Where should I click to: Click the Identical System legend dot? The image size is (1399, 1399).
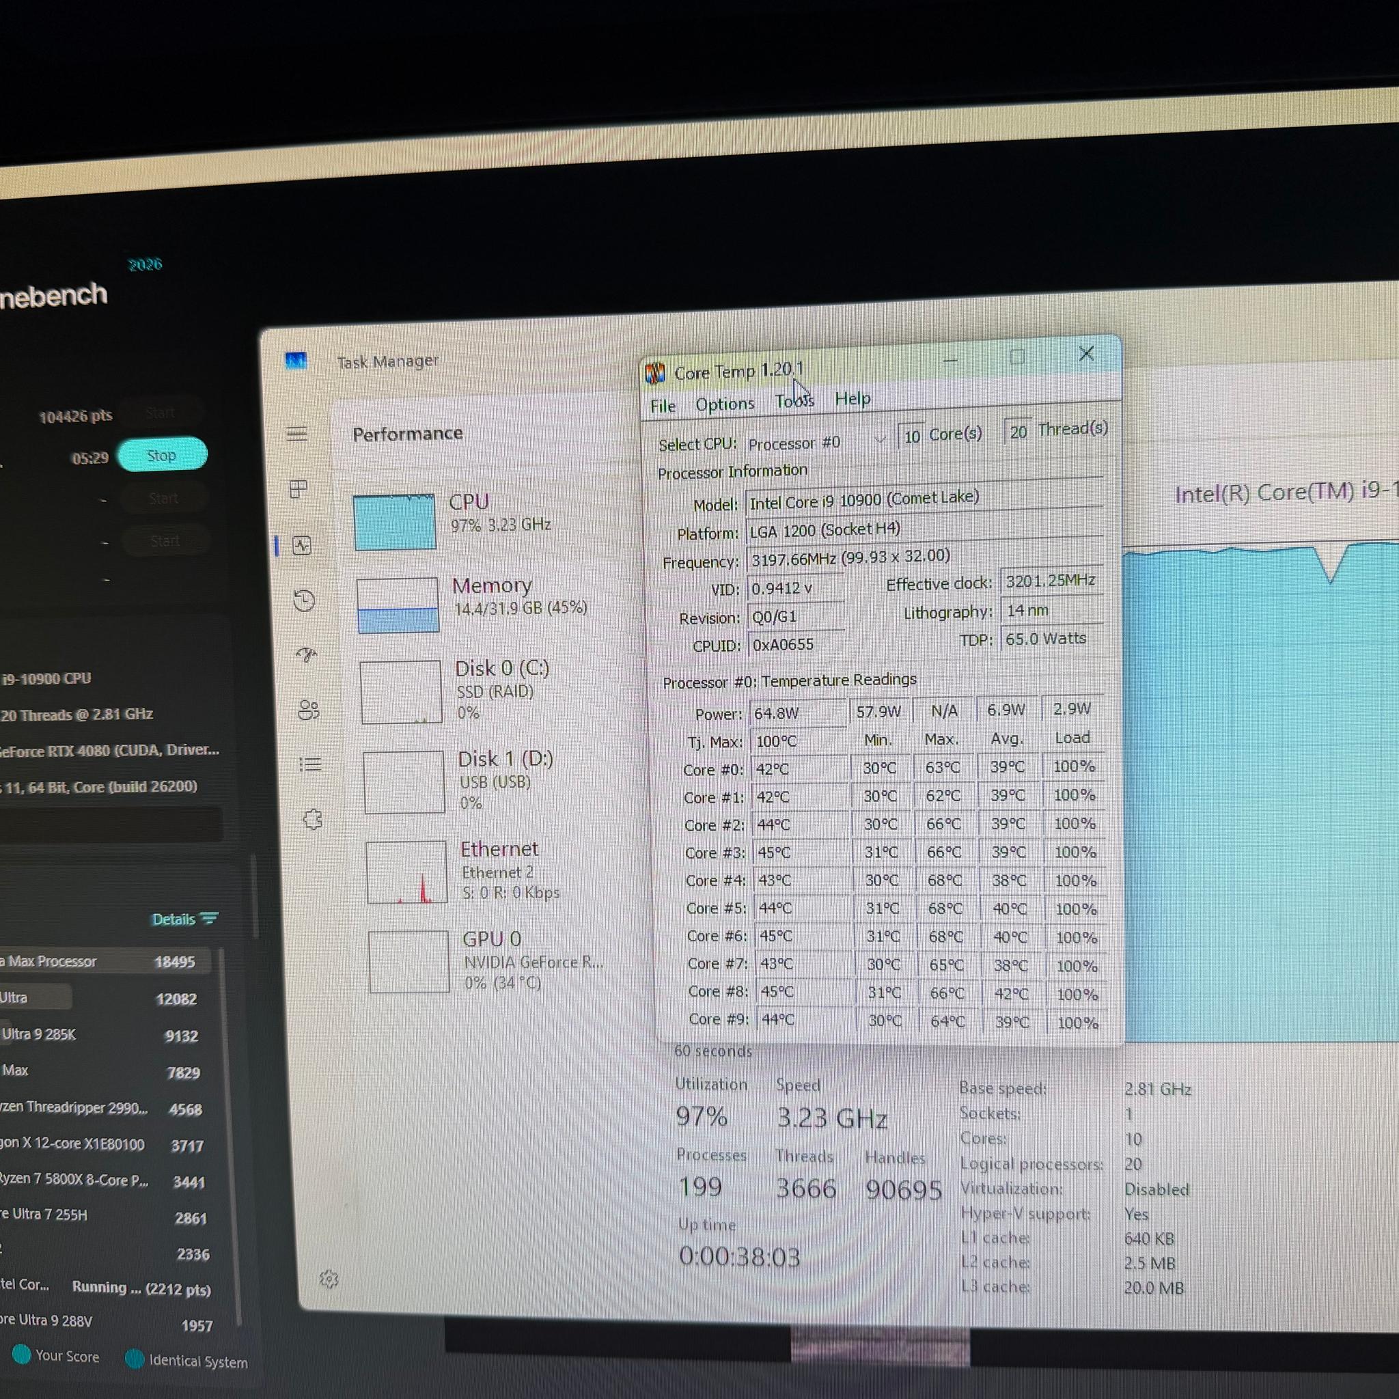(x=135, y=1359)
